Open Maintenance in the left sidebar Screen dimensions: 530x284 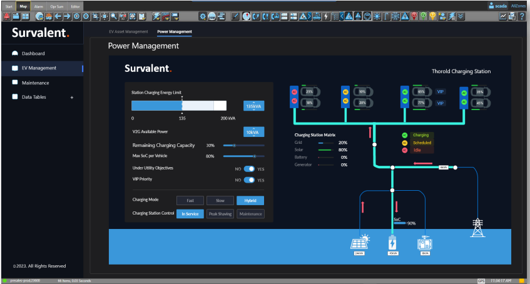[x=35, y=83]
